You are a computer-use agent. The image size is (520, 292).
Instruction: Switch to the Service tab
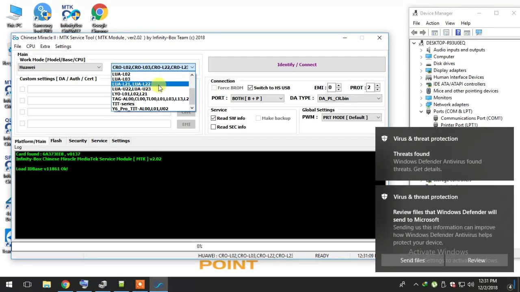[99, 141]
